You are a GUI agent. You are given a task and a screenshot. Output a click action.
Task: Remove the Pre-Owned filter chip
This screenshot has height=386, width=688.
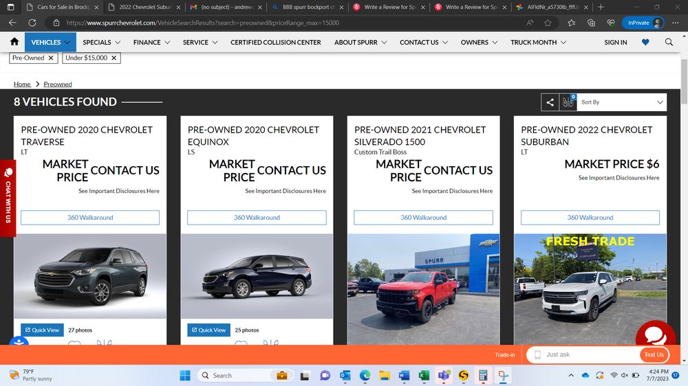pyautogui.click(x=51, y=58)
